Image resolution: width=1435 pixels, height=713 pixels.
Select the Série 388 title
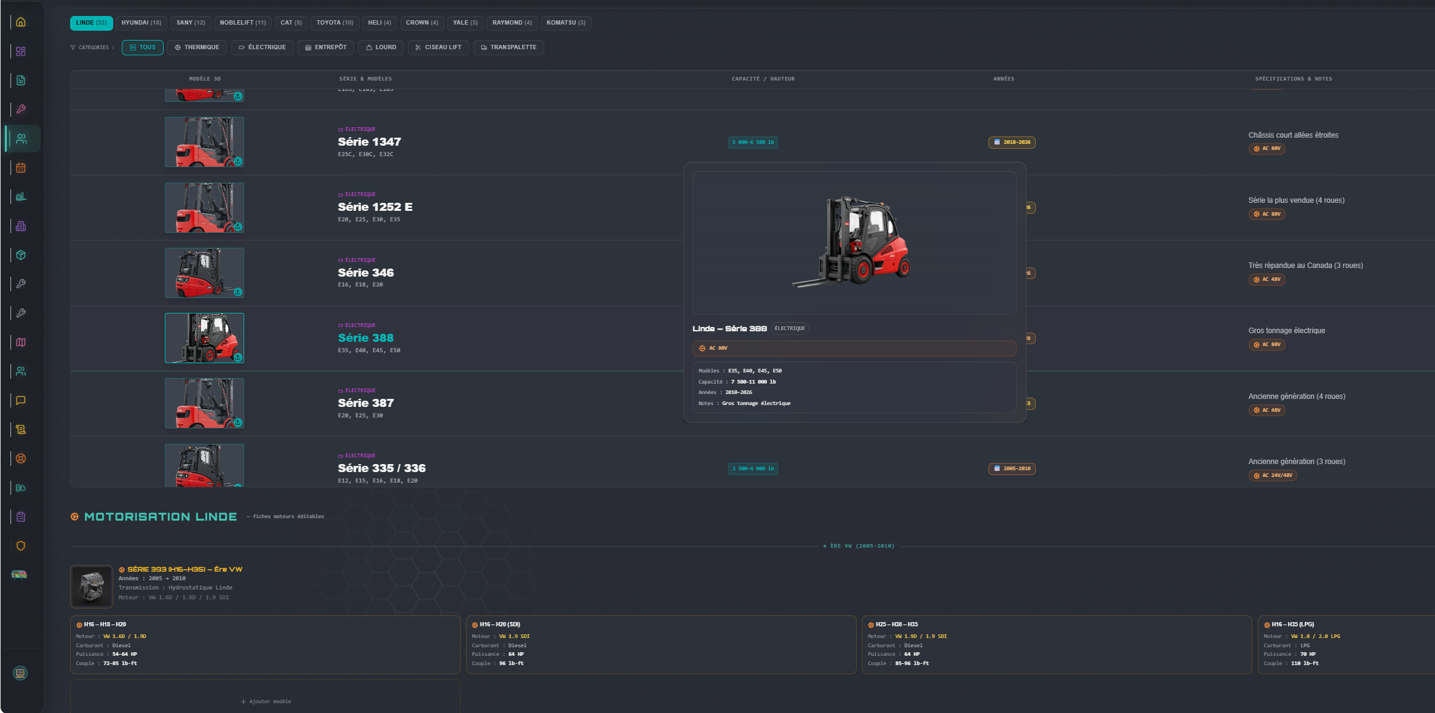tap(365, 338)
